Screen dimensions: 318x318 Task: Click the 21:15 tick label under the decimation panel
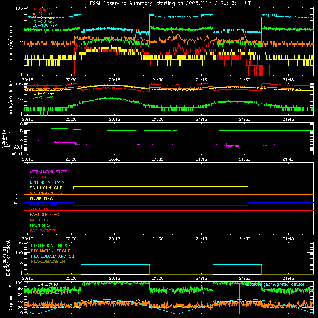click(x=201, y=279)
